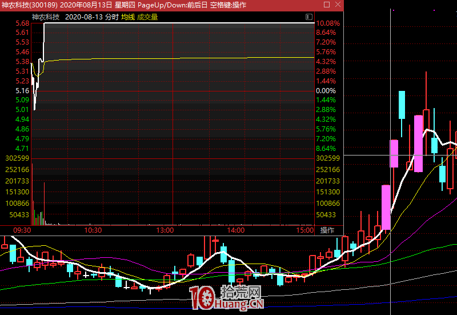This screenshot has width=457, height=315.
Task: Click the 15:00 time axis label
Action: (305, 230)
